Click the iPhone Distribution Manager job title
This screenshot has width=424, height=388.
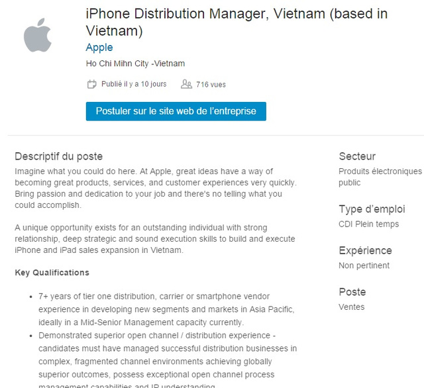coord(237,22)
